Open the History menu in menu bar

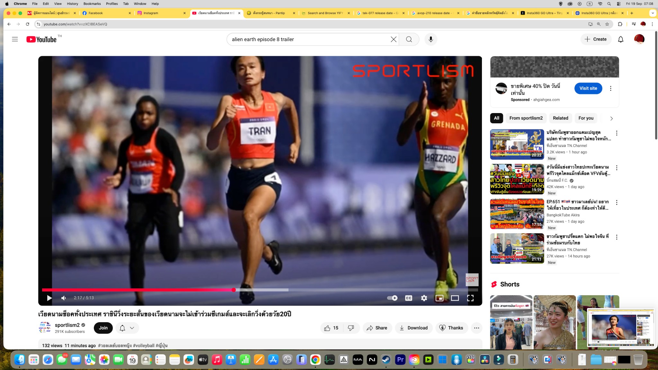tap(72, 4)
